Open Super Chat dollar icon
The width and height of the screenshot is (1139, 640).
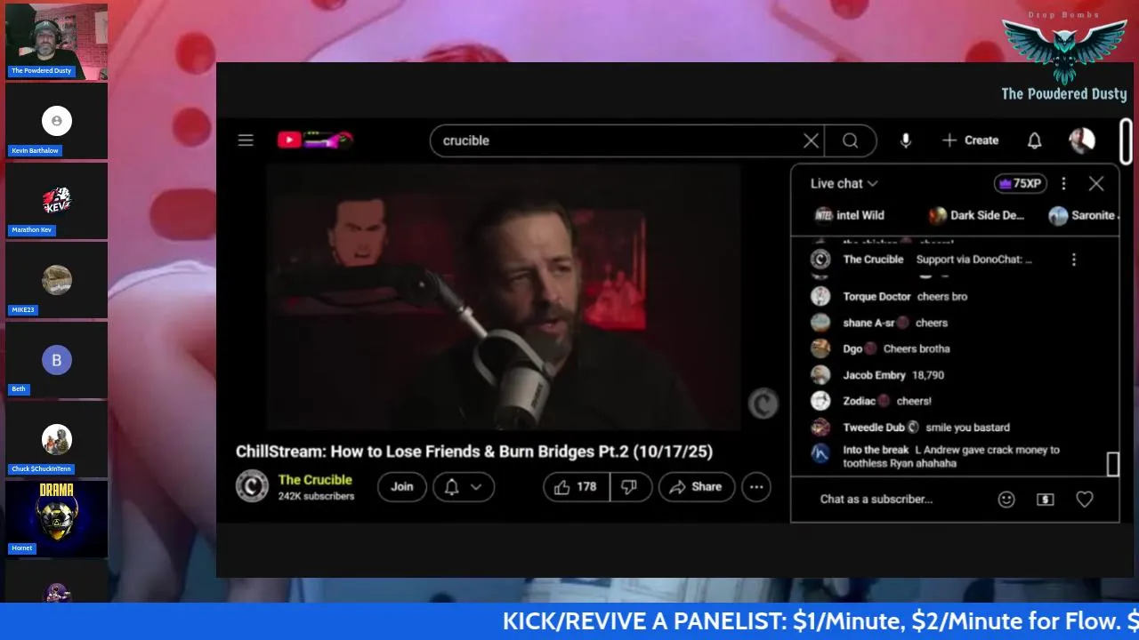point(1046,500)
